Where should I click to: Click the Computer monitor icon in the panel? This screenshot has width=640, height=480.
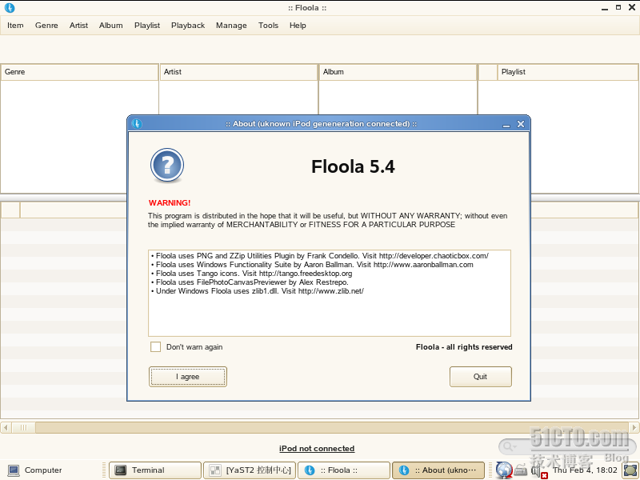coord(14,470)
